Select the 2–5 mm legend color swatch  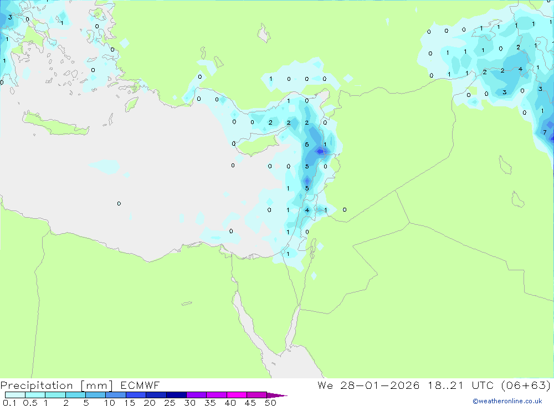coord(75,395)
